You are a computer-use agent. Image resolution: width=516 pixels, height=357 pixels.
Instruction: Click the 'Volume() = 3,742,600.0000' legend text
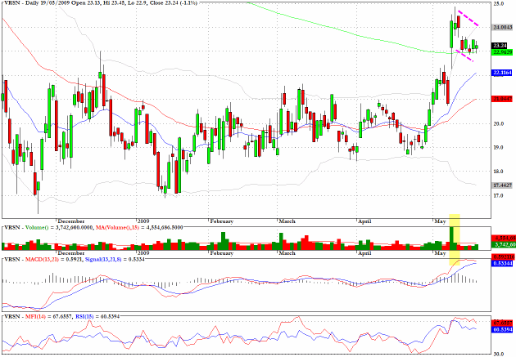pos(60,227)
